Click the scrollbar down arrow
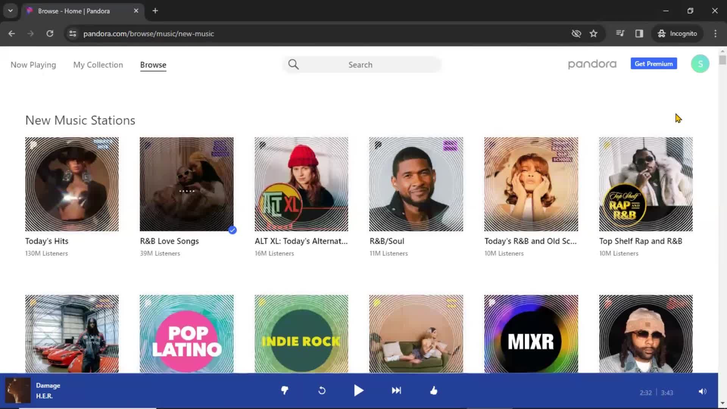 pos(722,403)
